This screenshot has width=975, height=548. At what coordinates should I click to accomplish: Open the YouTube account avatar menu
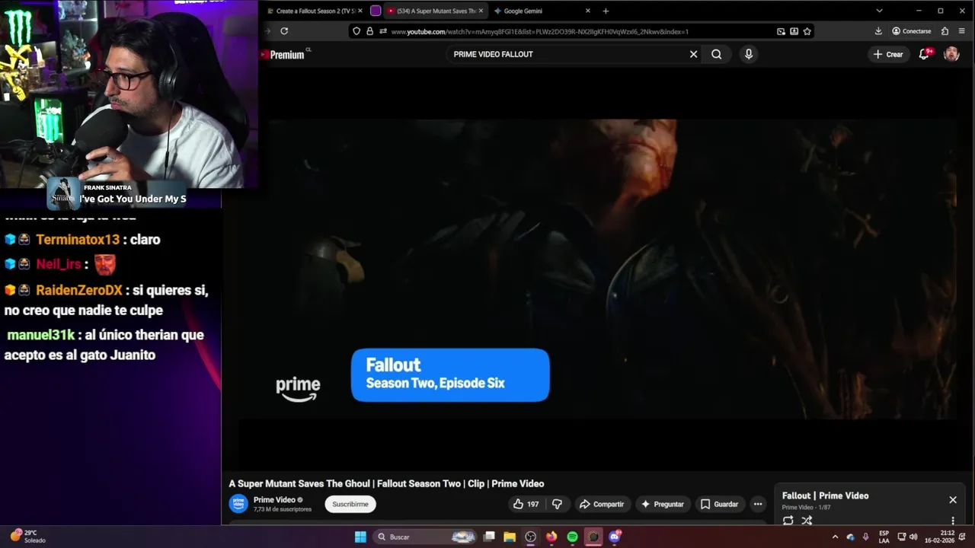click(x=951, y=54)
